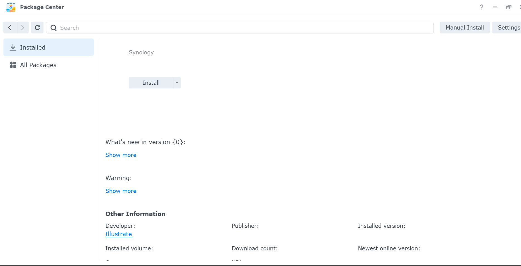Click the download icon beside Installed
The image size is (521, 266).
point(13,47)
